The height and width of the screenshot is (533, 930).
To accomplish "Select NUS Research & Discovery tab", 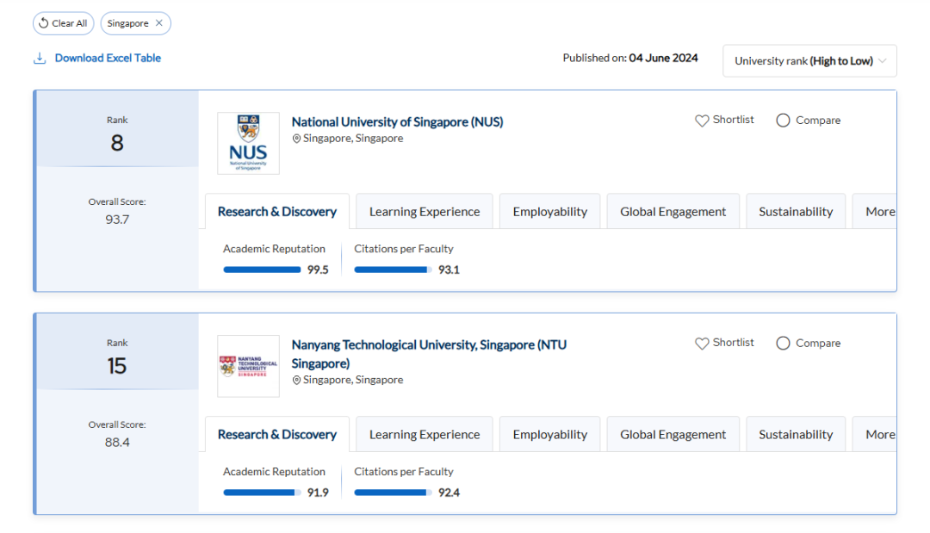I will 277,211.
